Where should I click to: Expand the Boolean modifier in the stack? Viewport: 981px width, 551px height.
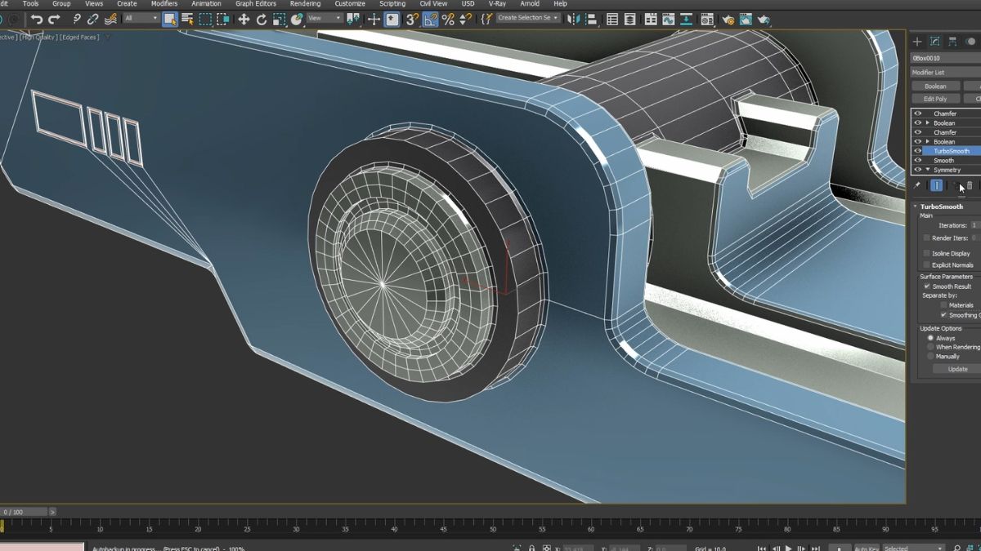pyautogui.click(x=927, y=122)
